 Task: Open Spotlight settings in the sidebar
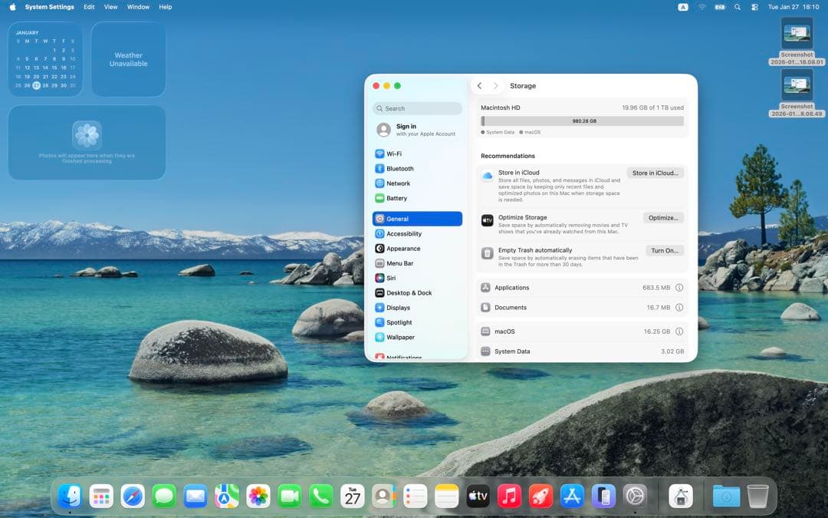pyautogui.click(x=396, y=322)
